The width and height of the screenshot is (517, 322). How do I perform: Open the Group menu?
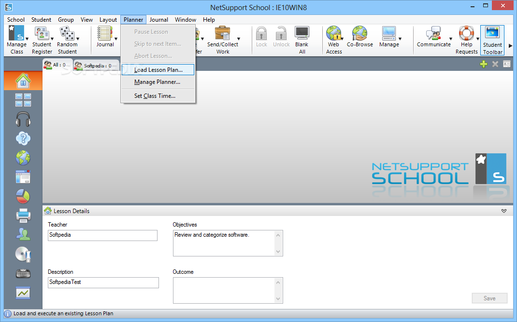tap(66, 20)
